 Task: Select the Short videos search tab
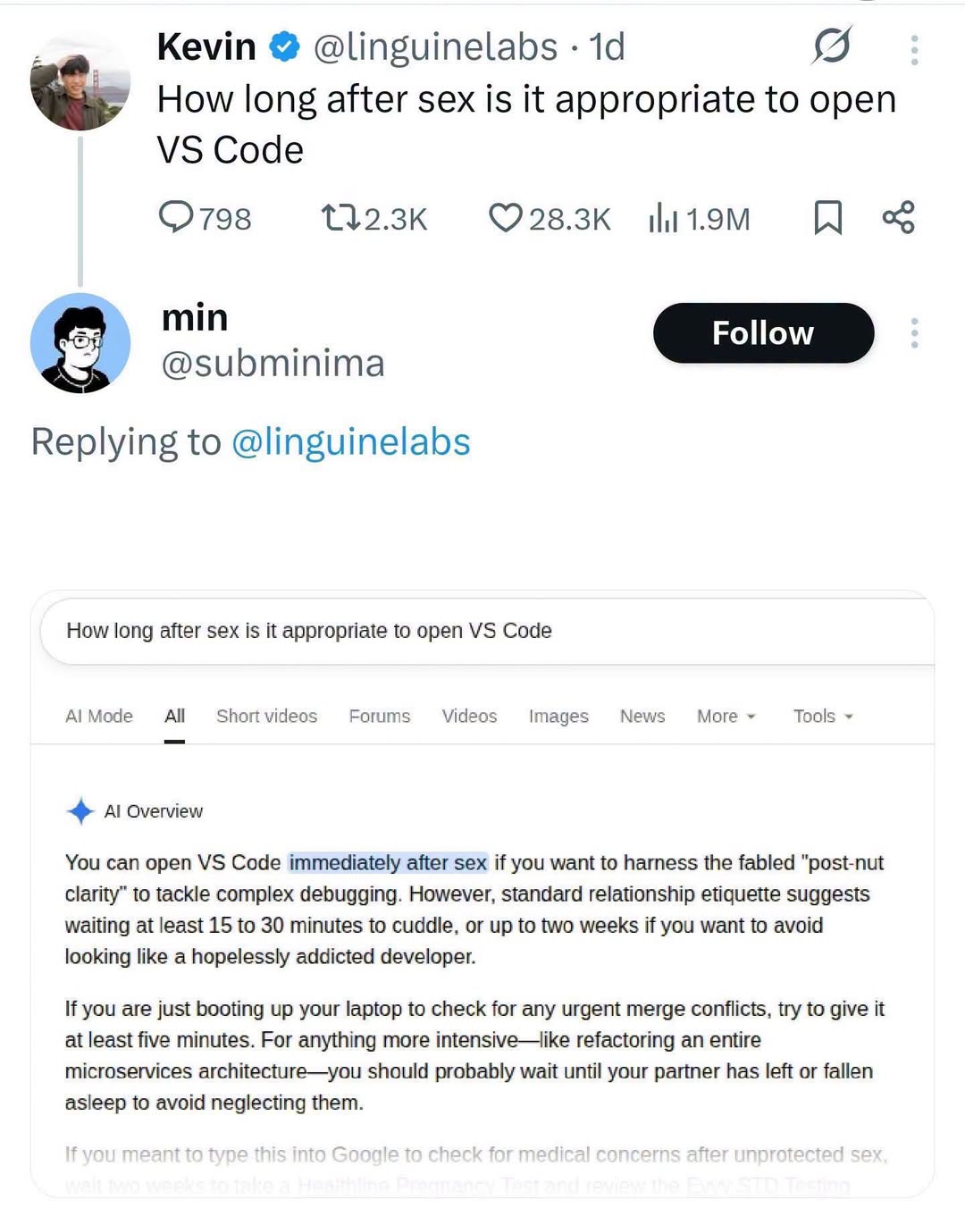(266, 716)
